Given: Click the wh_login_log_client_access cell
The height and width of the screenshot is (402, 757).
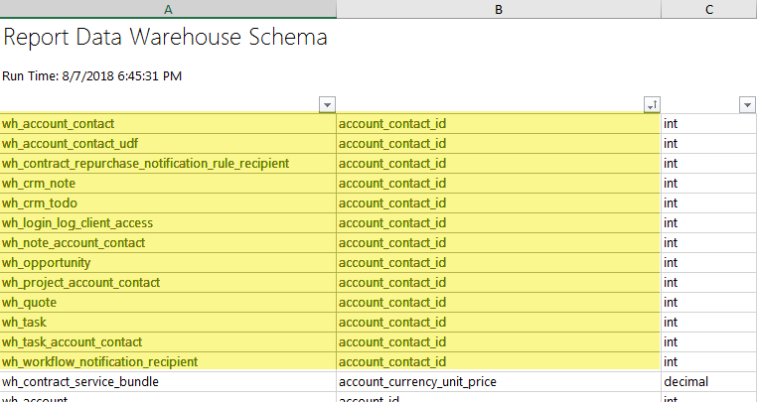Looking at the screenshot, I should tap(77, 223).
